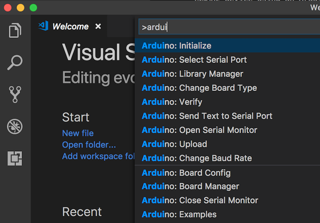Screen dimensions: 320x223
Task: Open the Search magnifier icon
Action: pyautogui.click(x=15, y=62)
